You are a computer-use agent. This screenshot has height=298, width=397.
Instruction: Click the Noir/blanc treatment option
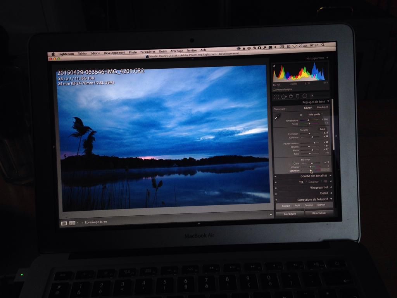click(x=322, y=107)
